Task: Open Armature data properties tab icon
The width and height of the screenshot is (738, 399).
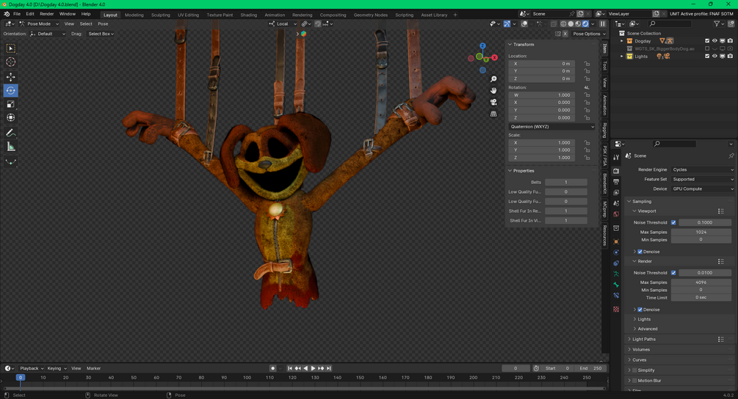Action: pyautogui.click(x=616, y=274)
